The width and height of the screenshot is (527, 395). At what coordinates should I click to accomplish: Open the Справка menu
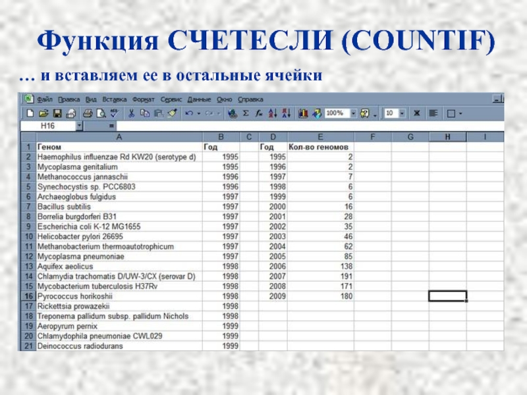click(250, 99)
